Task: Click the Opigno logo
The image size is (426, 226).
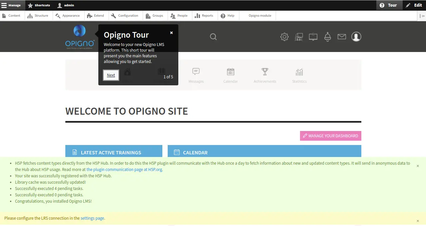Action: pyautogui.click(x=80, y=37)
